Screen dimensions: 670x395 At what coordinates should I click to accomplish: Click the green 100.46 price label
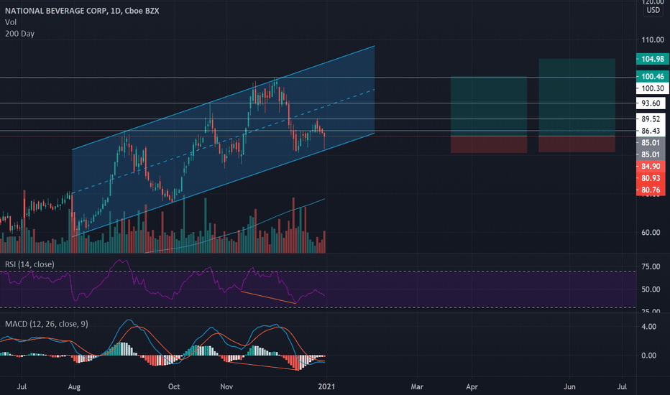click(653, 76)
